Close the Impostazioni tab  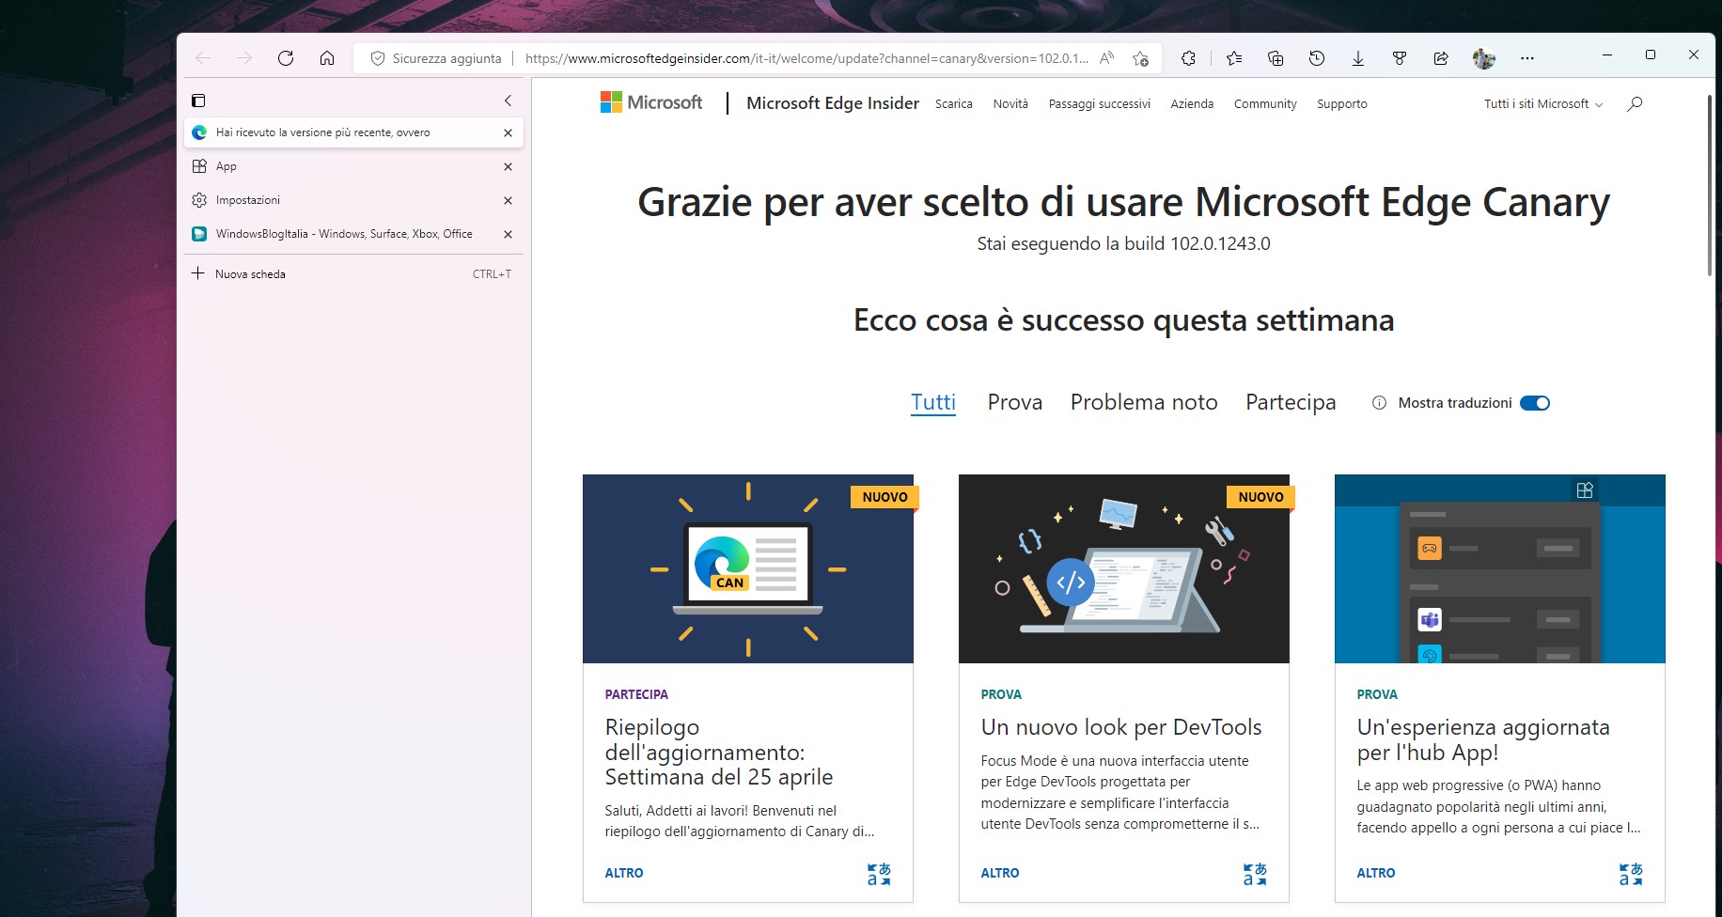point(508,200)
